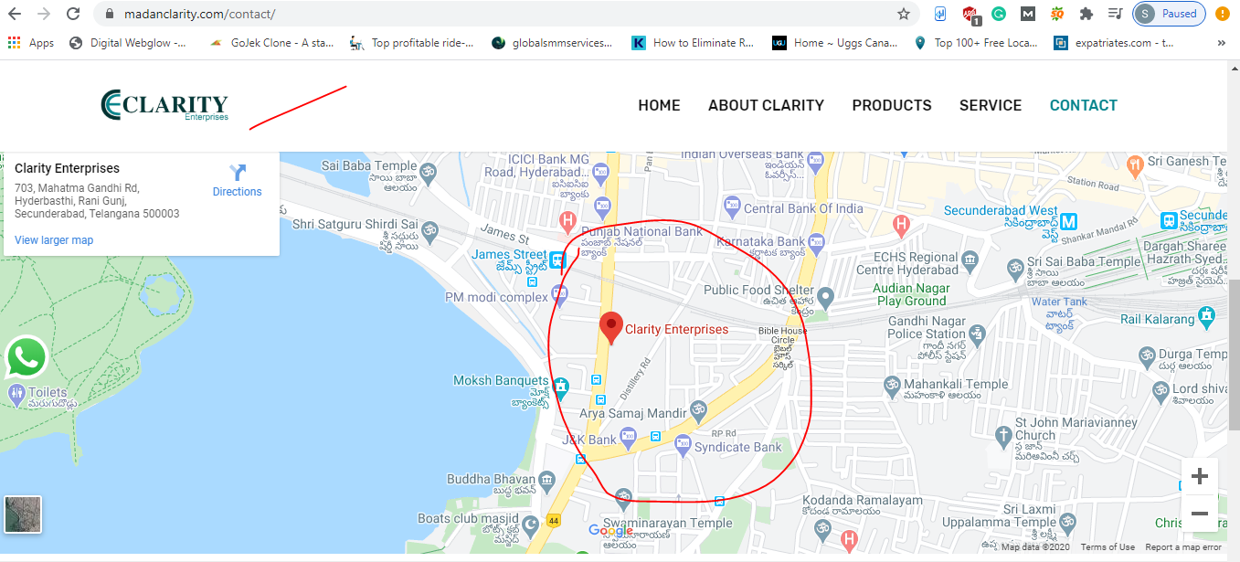Open the ABOUT CLARITY menu item
Screen dimensions: 1240x562
click(x=766, y=105)
